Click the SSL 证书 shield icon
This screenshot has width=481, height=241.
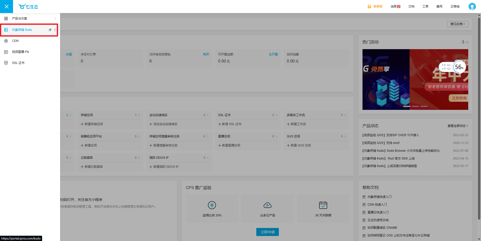[6, 63]
